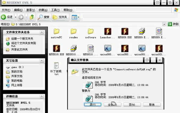Open the 收藏(A) menu
Screen dimensions: 180x113
pyautogui.click(x=43, y=10)
